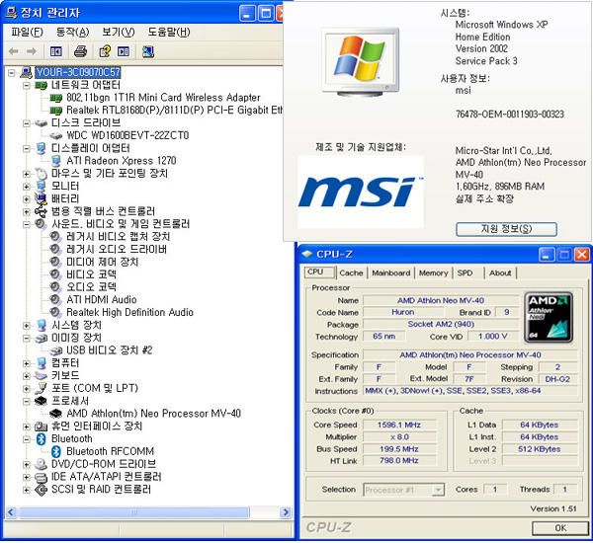This screenshot has height=543, width=593.
Task: Switch to the About tab in CPU-Z
Action: pos(500,272)
